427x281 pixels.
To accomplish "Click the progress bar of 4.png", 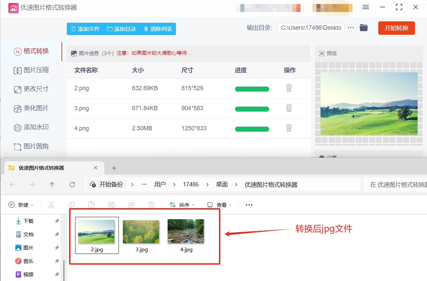I will (252, 129).
